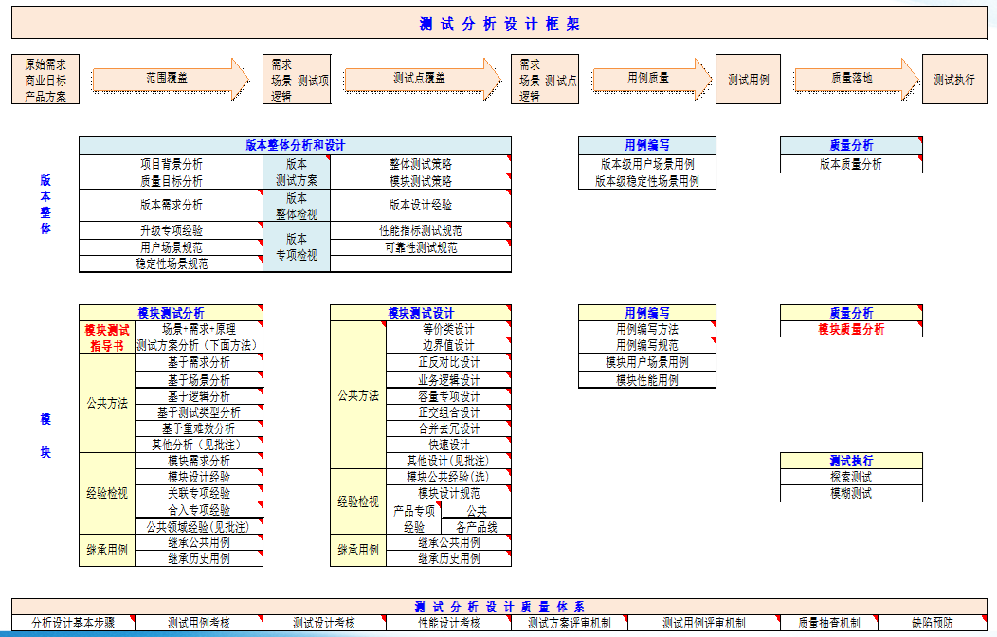Click the 探索测试 cell

coord(851,477)
